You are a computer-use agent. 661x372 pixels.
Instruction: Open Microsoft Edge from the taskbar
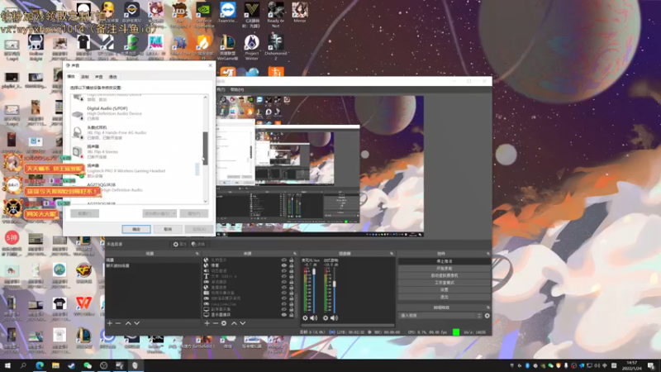point(40,365)
